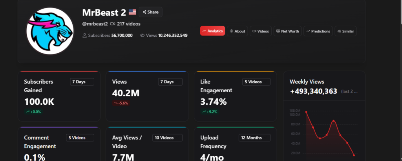This screenshot has height=161, width=402.
Task: Select Avg Views 10 Videos dropdown
Action: [168, 138]
